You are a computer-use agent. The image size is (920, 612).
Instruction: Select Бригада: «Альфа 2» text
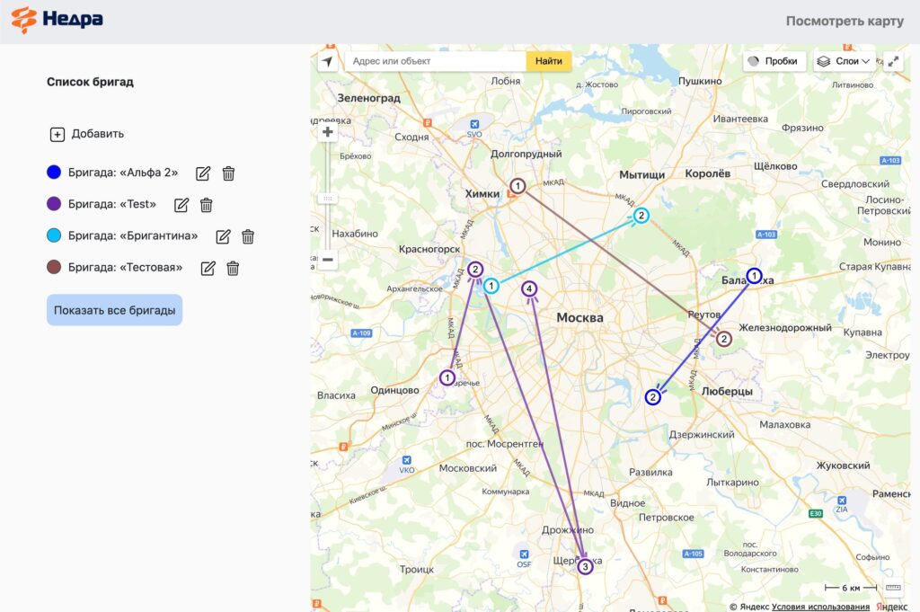coord(123,173)
